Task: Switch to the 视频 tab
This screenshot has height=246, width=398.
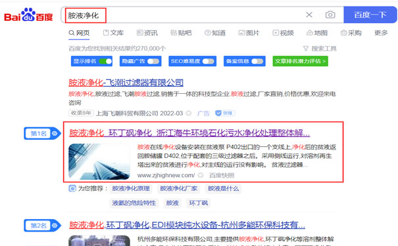Action: (283, 33)
